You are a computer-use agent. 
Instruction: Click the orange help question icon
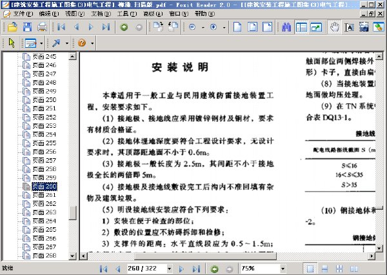(82, 43)
